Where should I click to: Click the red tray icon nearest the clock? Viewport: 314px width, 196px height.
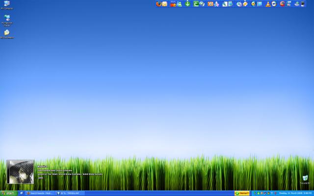click(276, 193)
